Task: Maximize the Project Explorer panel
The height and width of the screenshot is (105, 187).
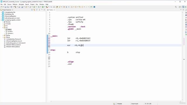Action: point(44,10)
